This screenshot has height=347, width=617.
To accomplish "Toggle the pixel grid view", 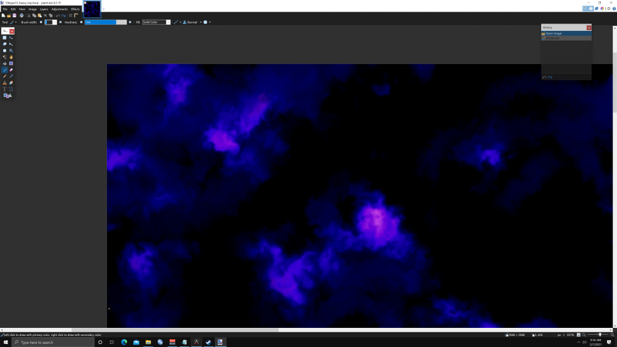I will click(x=70, y=16).
